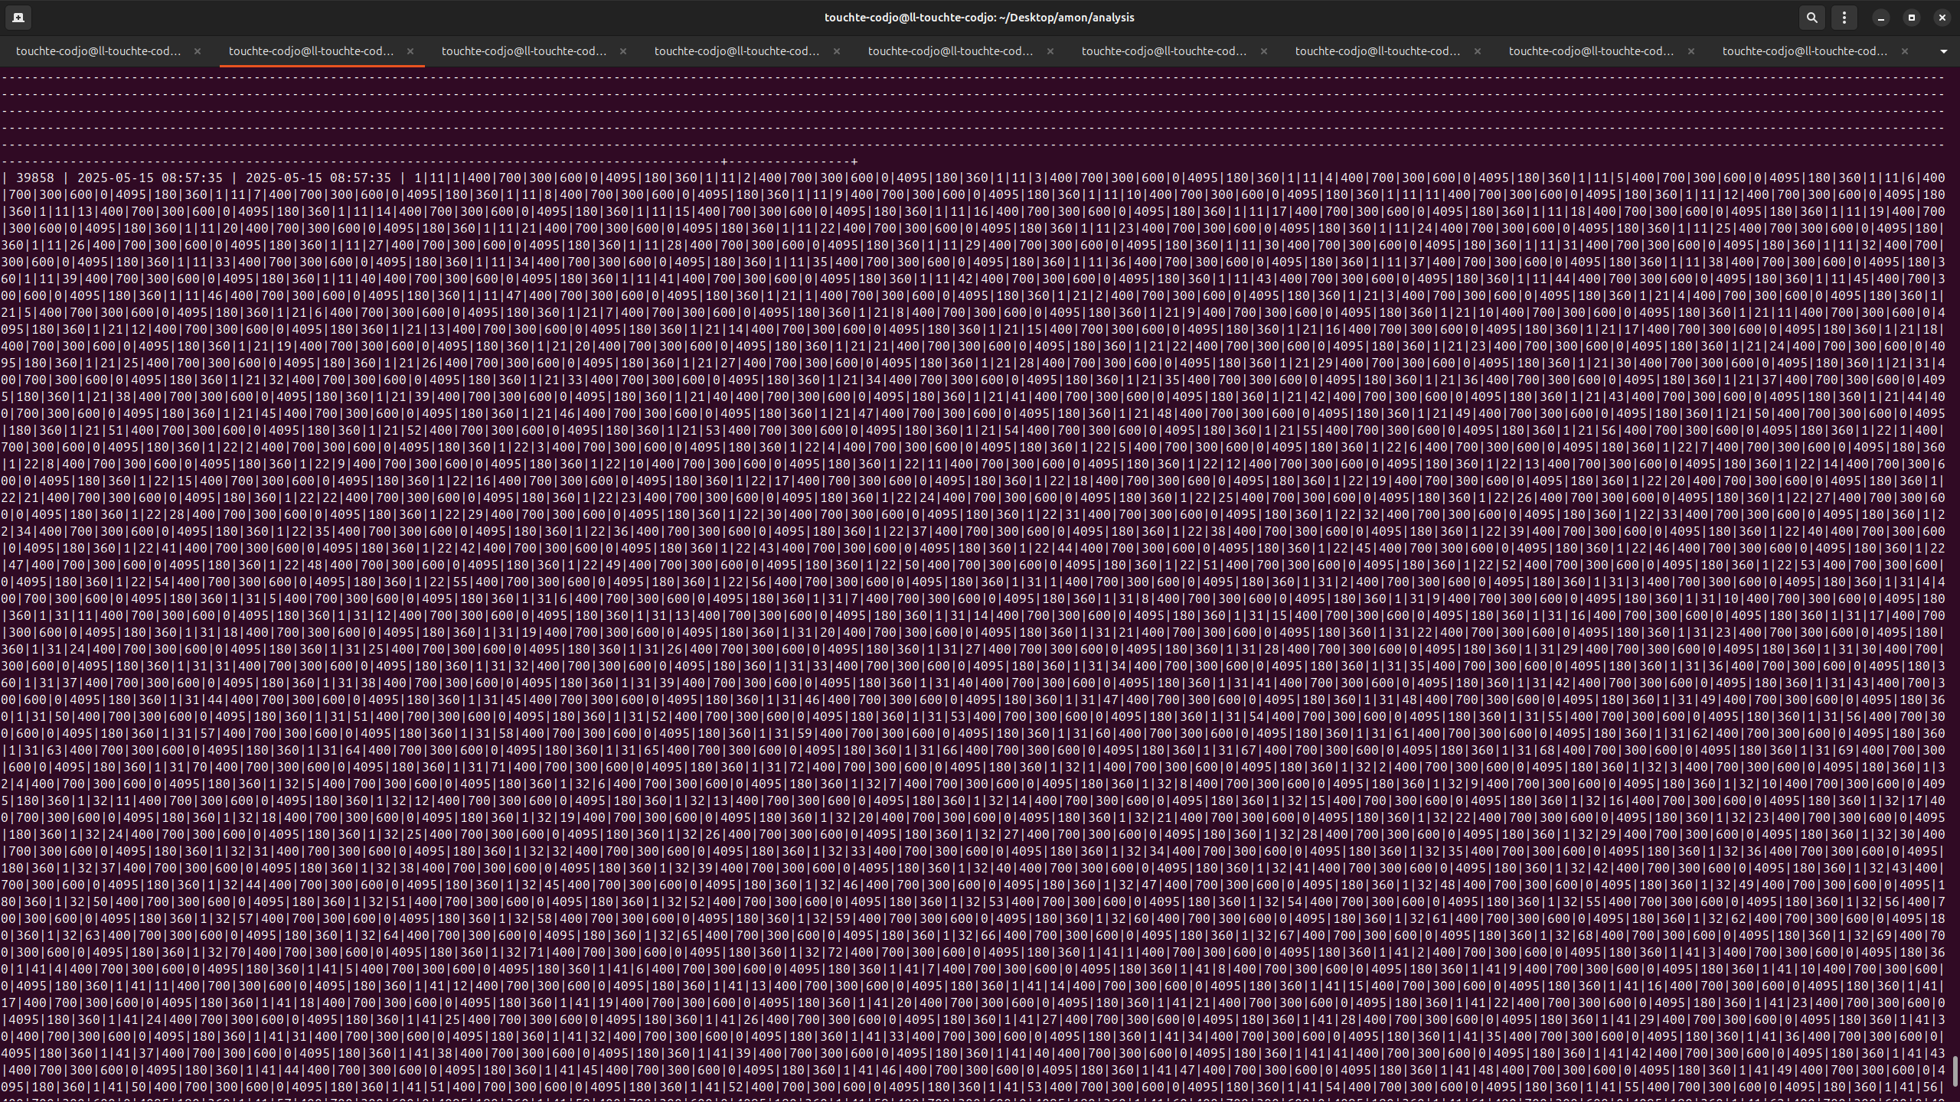This screenshot has height=1102, width=1960.
Task: Close the sixth terminal tab
Action: tap(1264, 51)
